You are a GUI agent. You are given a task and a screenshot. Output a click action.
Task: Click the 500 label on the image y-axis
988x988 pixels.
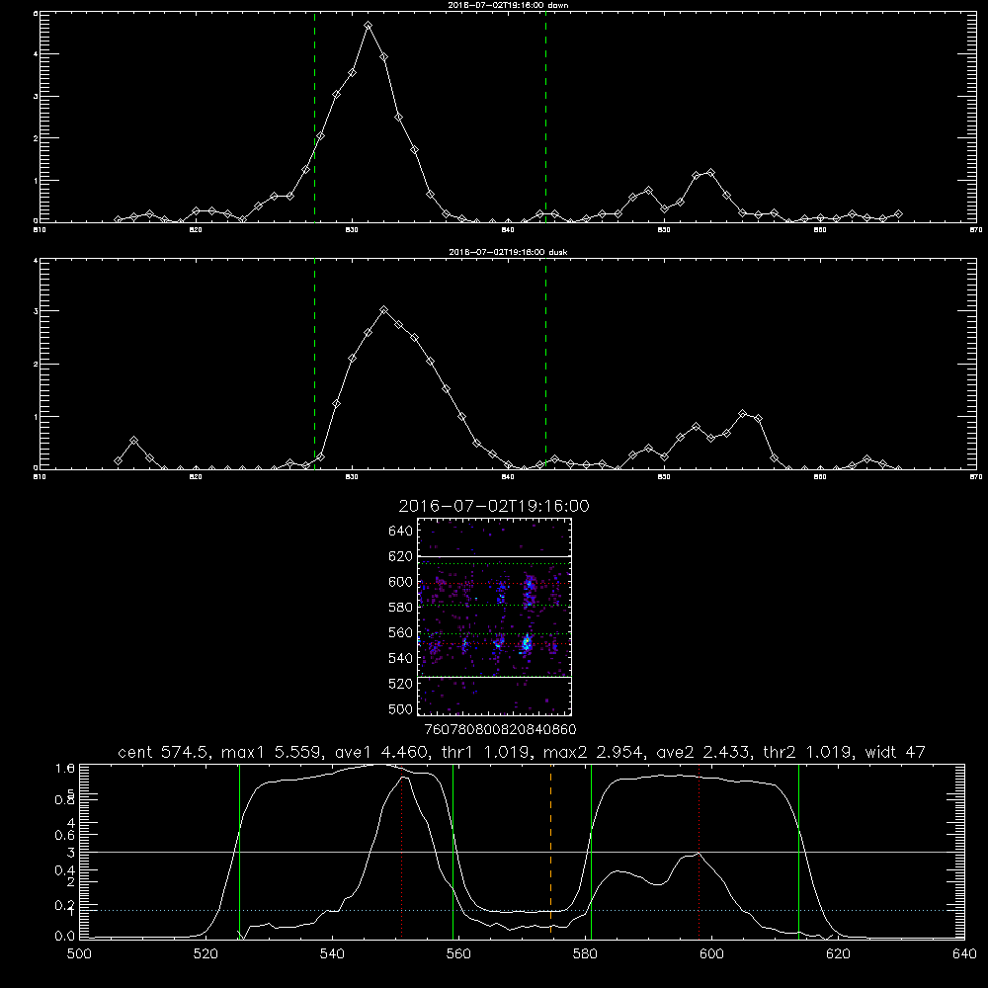coord(401,709)
